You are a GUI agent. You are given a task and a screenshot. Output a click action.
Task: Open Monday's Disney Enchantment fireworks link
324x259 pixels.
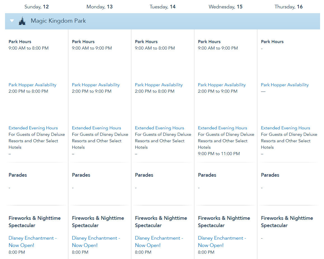(x=96, y=241)
